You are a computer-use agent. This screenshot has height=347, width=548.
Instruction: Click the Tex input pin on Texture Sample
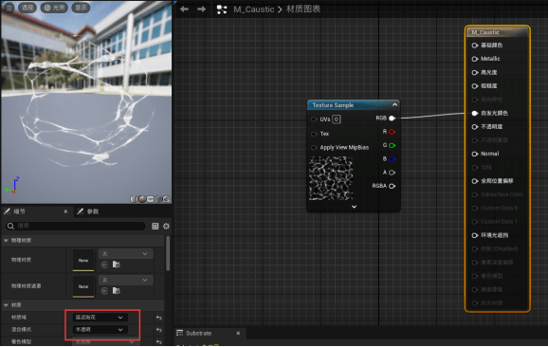point(314,134)
